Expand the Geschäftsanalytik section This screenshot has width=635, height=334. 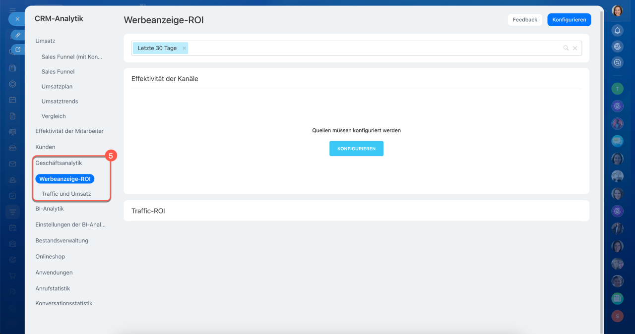pyautogui.click(x=59, y=163)
